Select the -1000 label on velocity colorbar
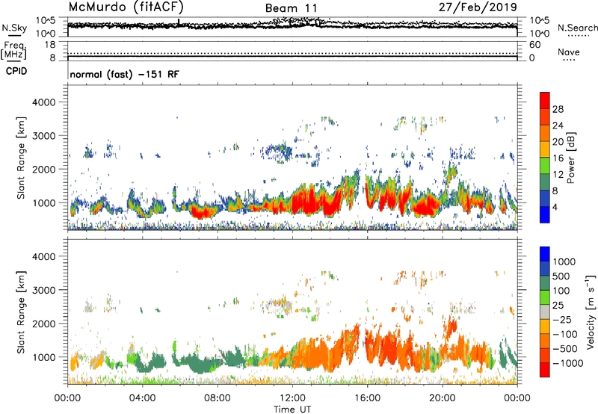Viewport: 598px width, 414px height. [x=567, y=363]
